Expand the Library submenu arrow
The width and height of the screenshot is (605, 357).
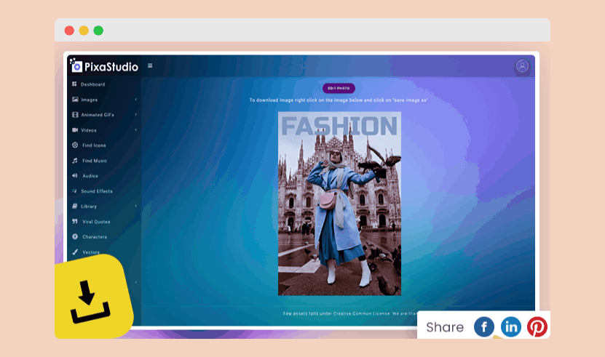[135, 206]
